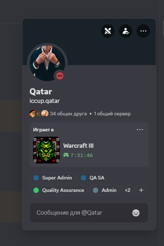
Task: View the 34 mutual friends list
Action: (x=68, y=114)
